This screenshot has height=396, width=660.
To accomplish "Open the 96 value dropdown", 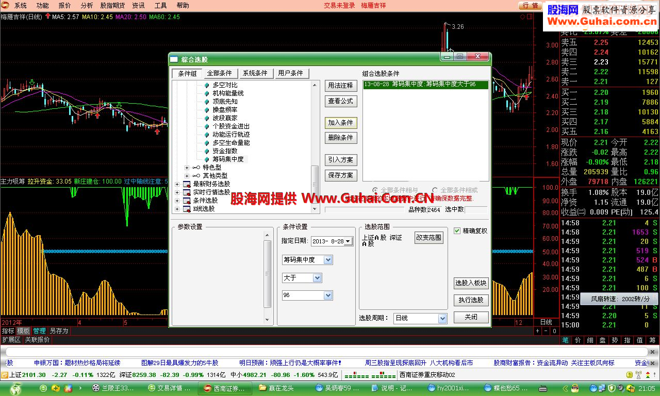I will (x=328, y=295).
